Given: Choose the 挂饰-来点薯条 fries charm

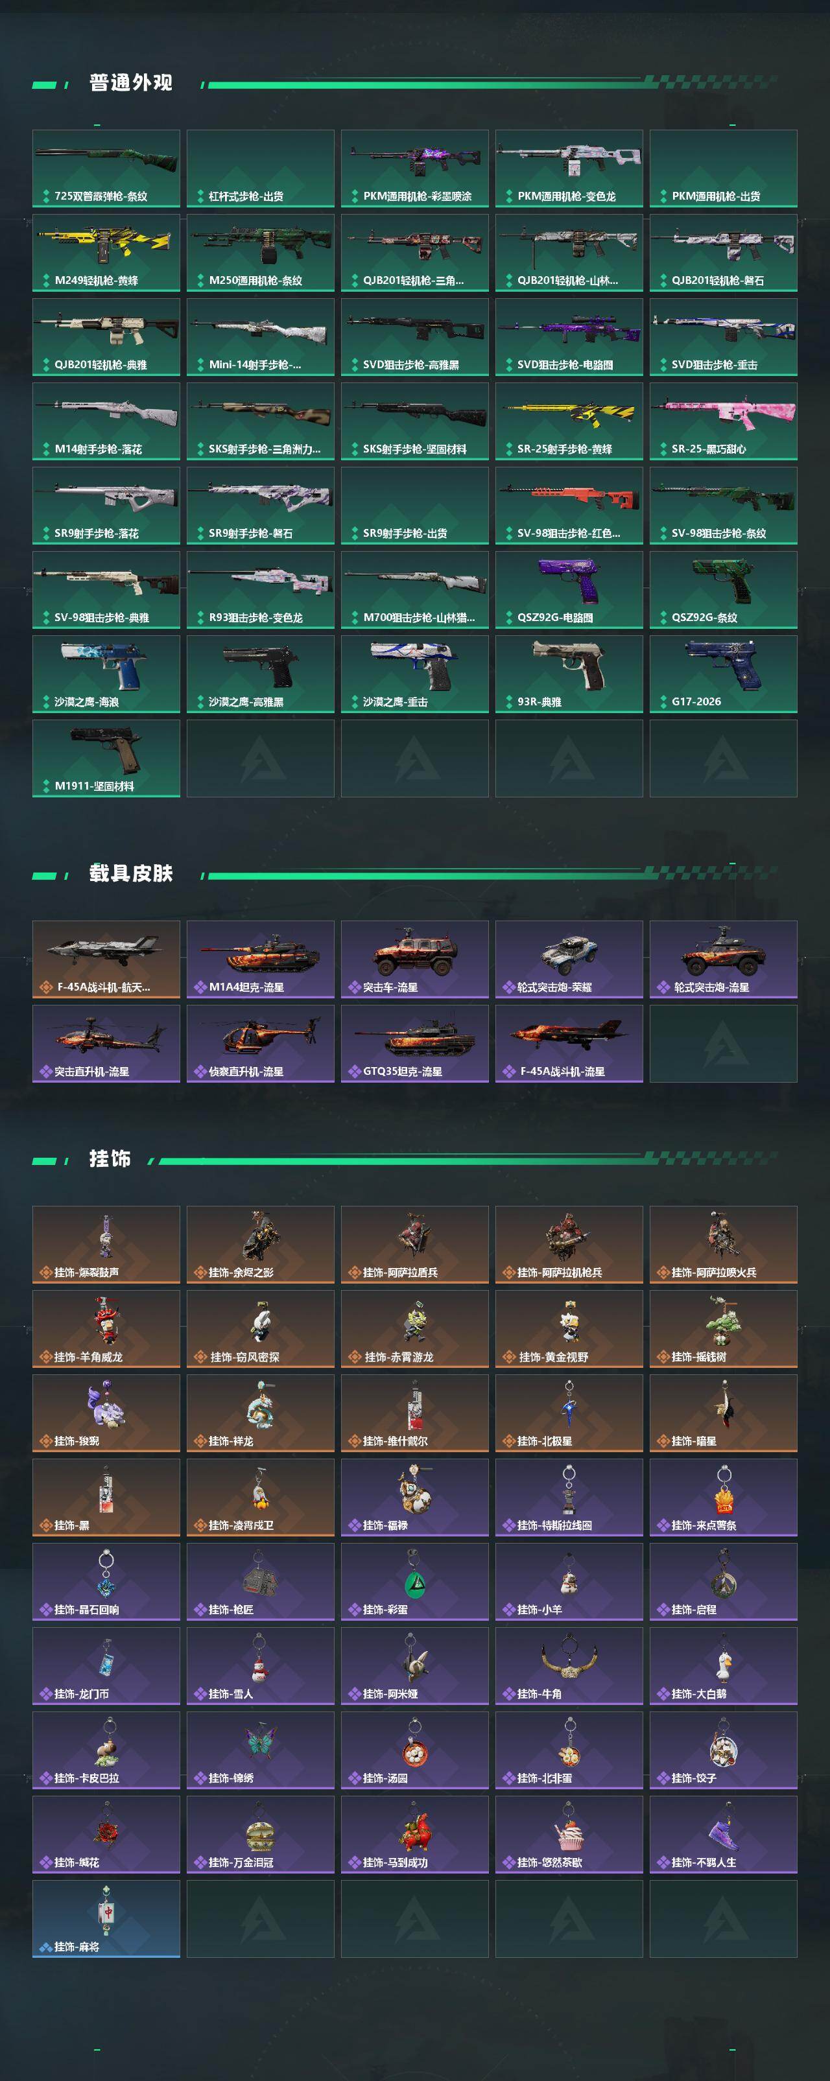Looking at the screenshot, I should point(723,1498).
